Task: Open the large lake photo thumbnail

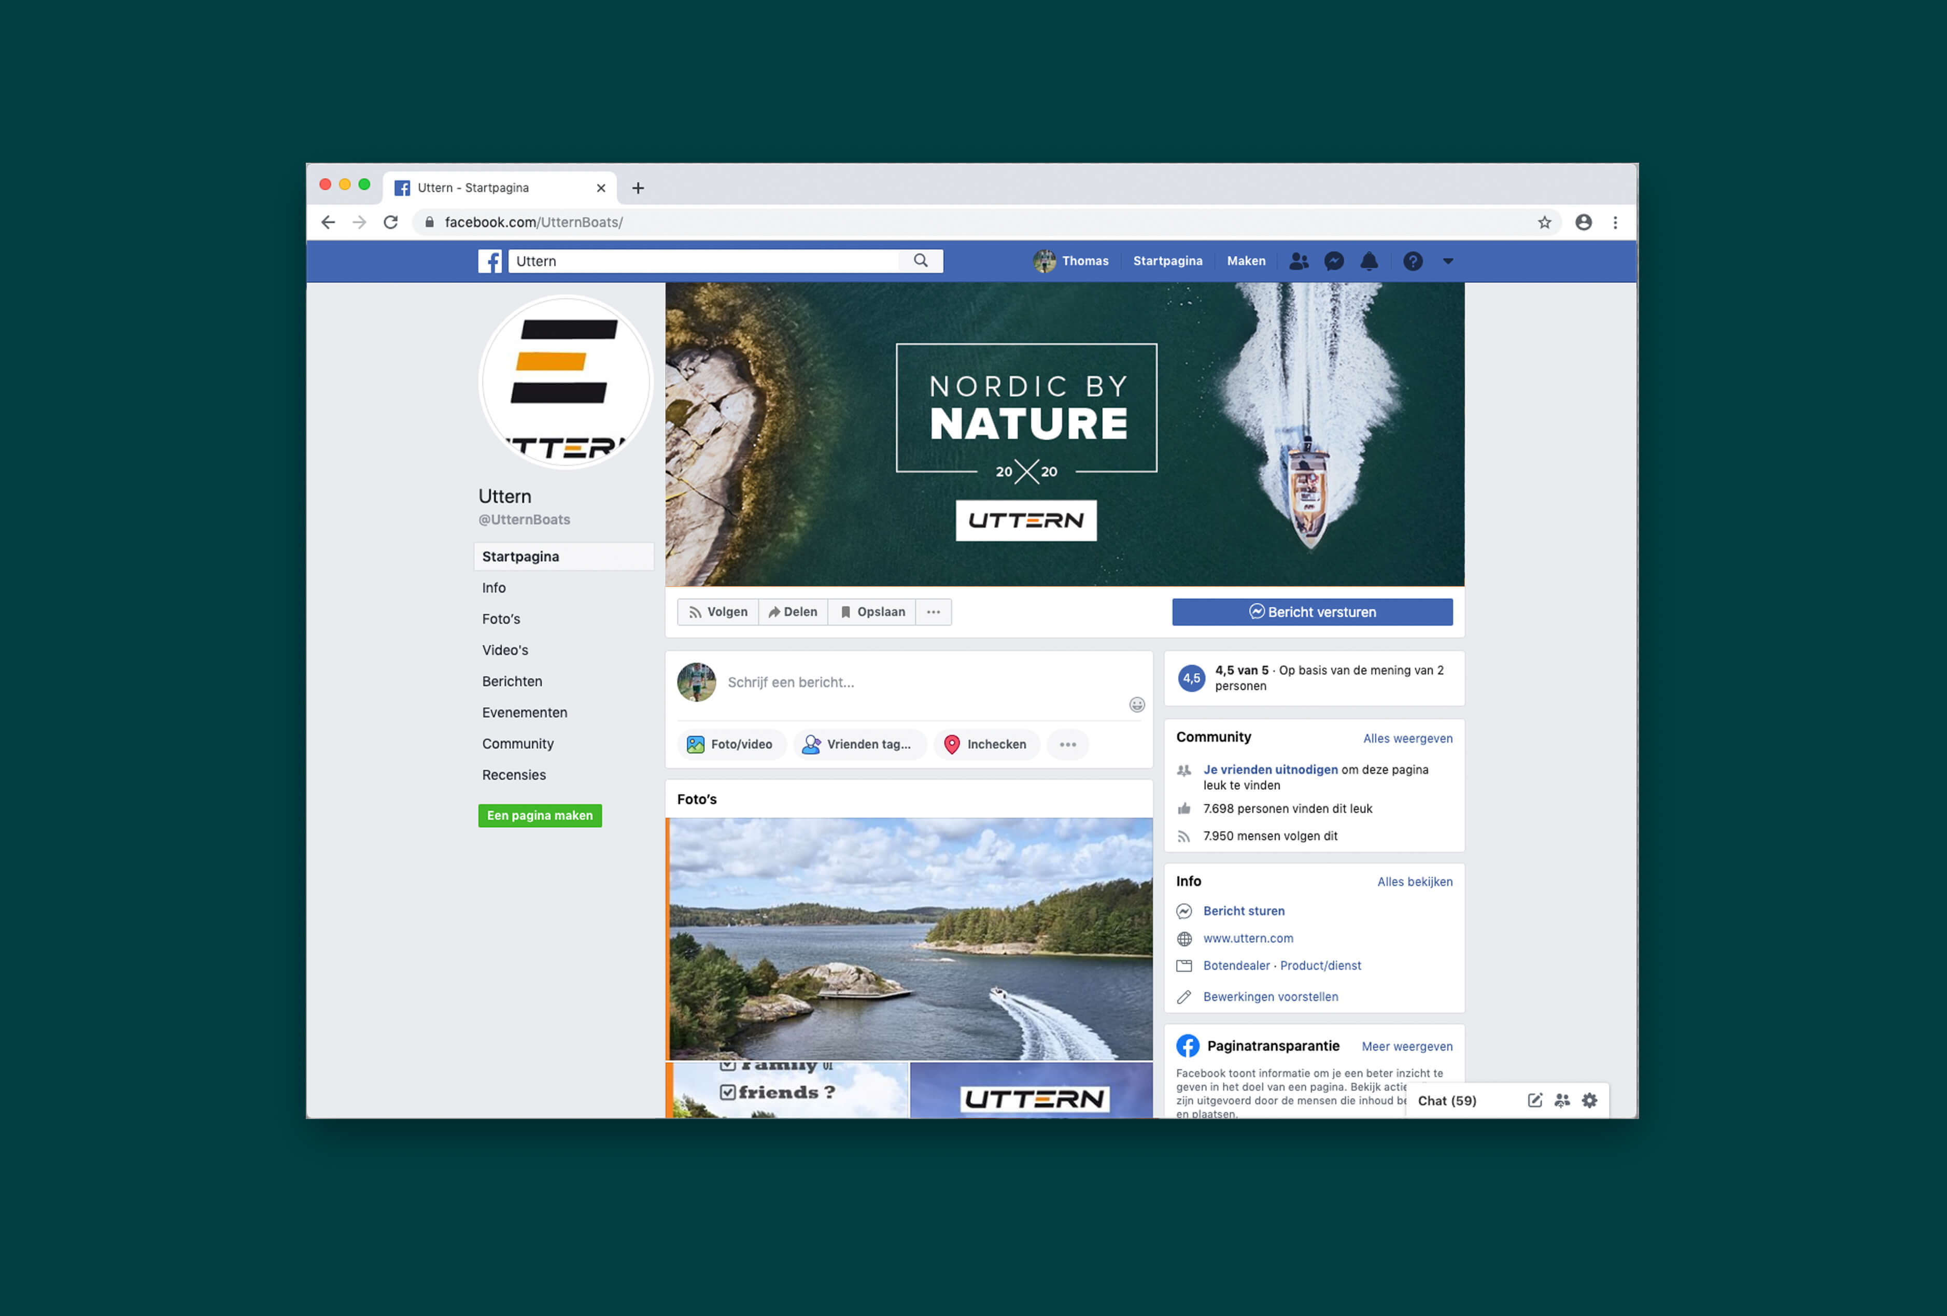Action: click(910, 938)
